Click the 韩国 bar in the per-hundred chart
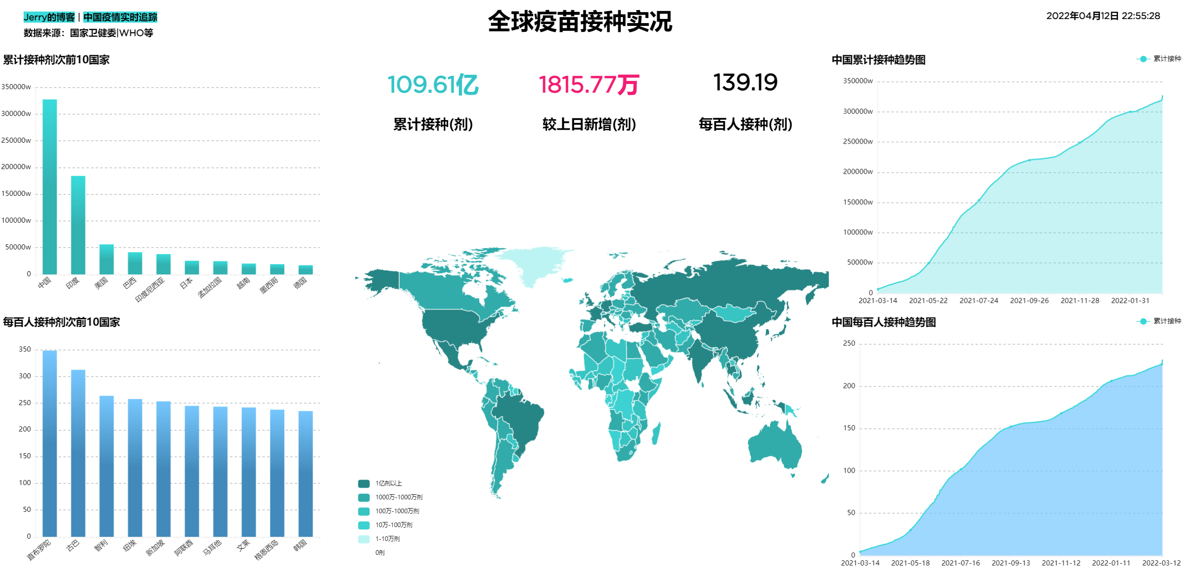The width and height of the screenshot is (1184, 571). [306, 474]
